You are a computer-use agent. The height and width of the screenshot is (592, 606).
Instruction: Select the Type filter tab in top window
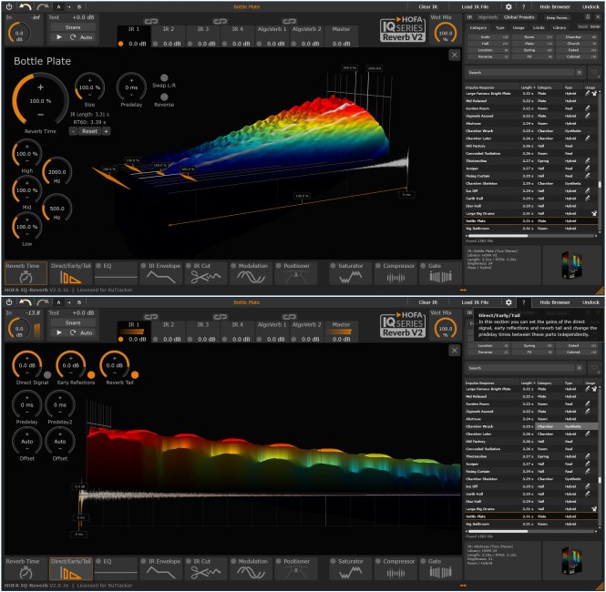(500, 27)
